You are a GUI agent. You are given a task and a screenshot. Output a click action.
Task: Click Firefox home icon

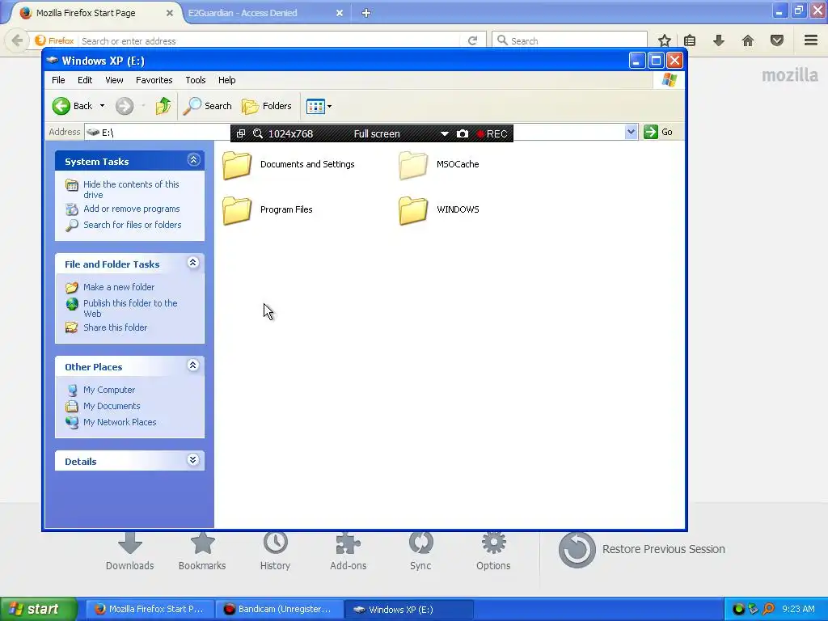pos(748,40)
